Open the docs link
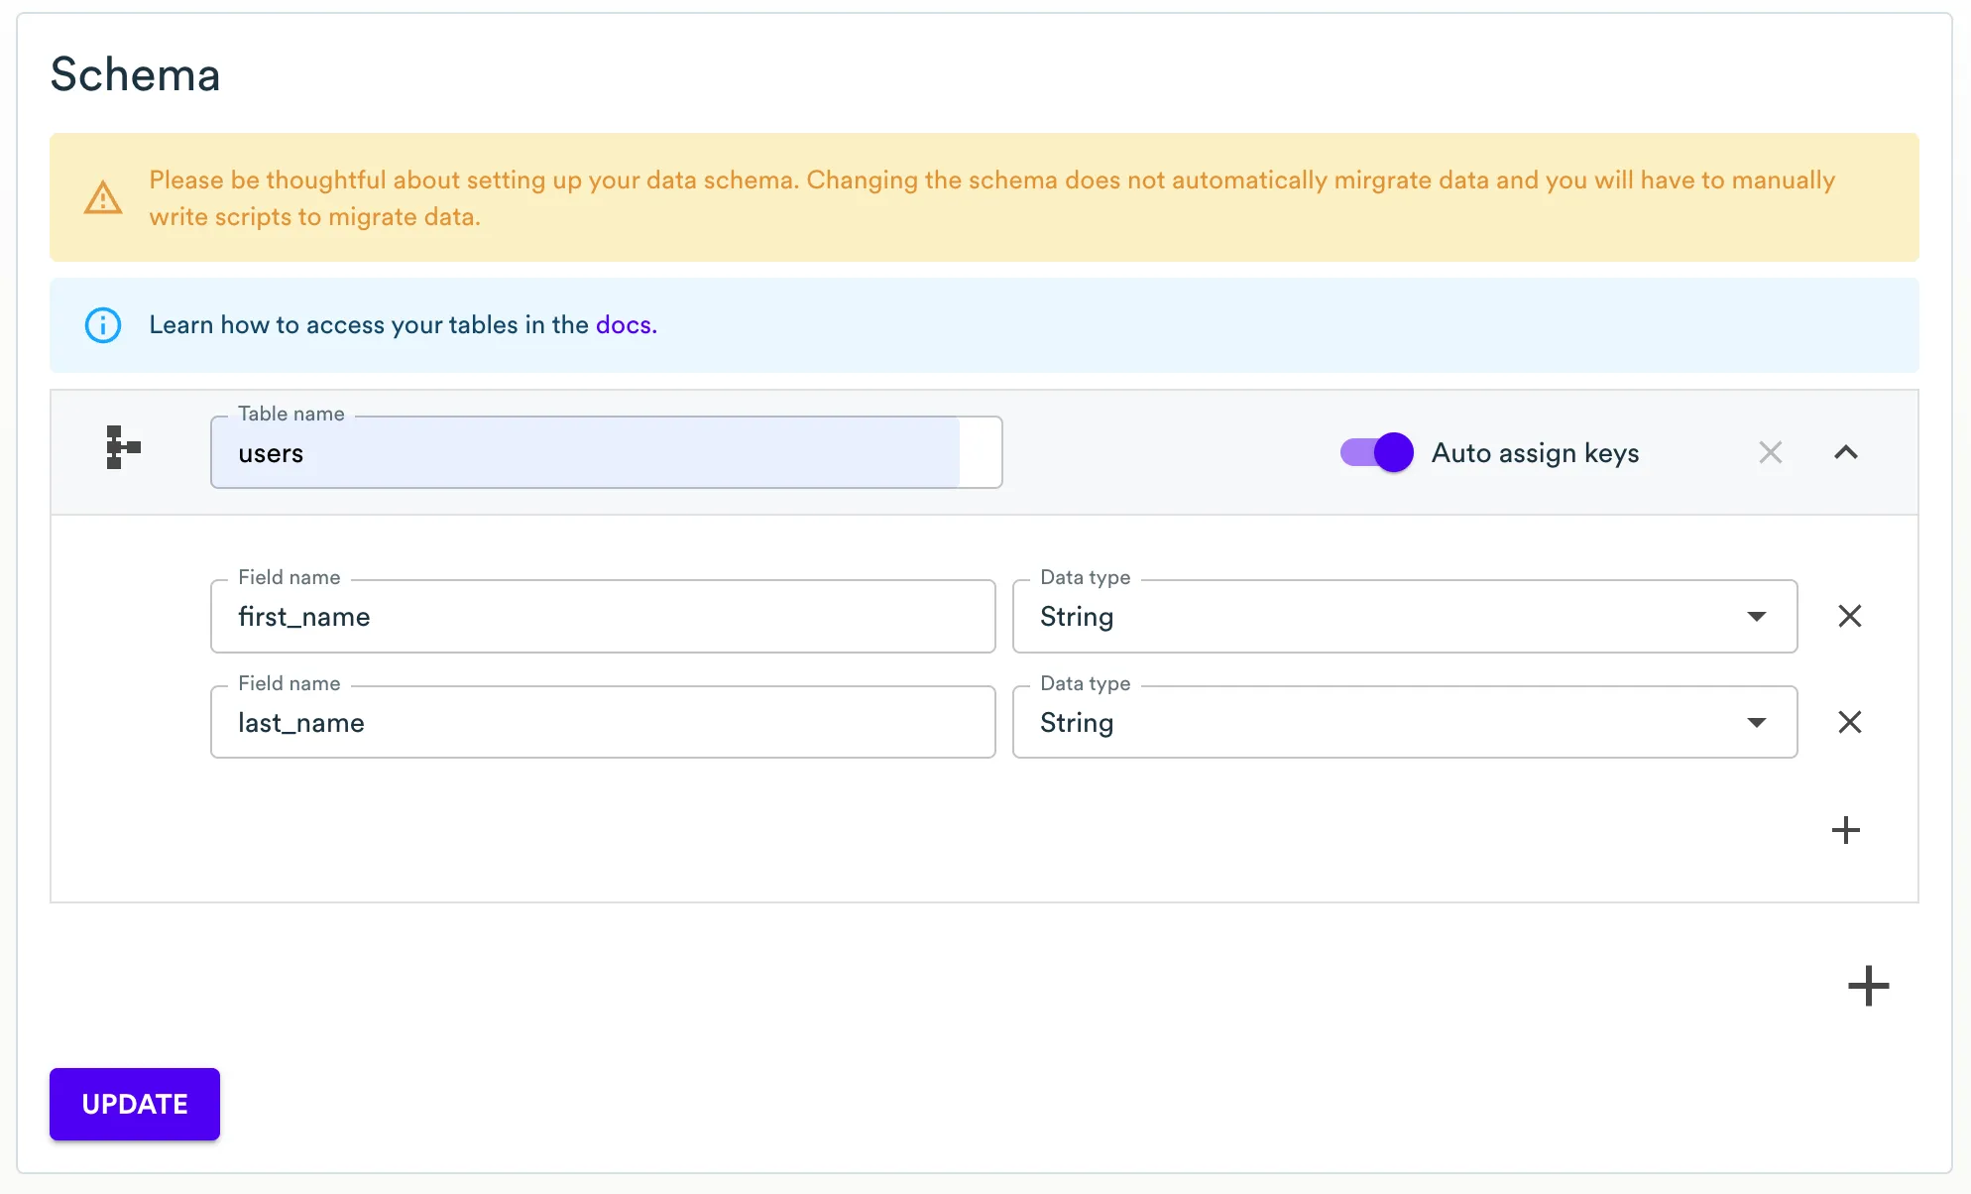The width and height of the screenshot is (1971, 1194). 625,325
